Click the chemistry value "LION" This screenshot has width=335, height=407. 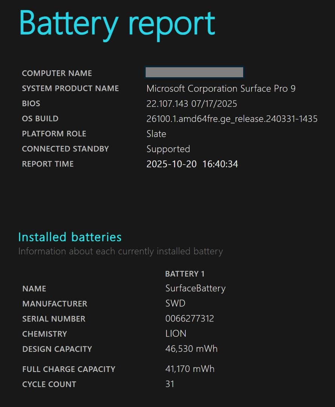click(176, 334)
